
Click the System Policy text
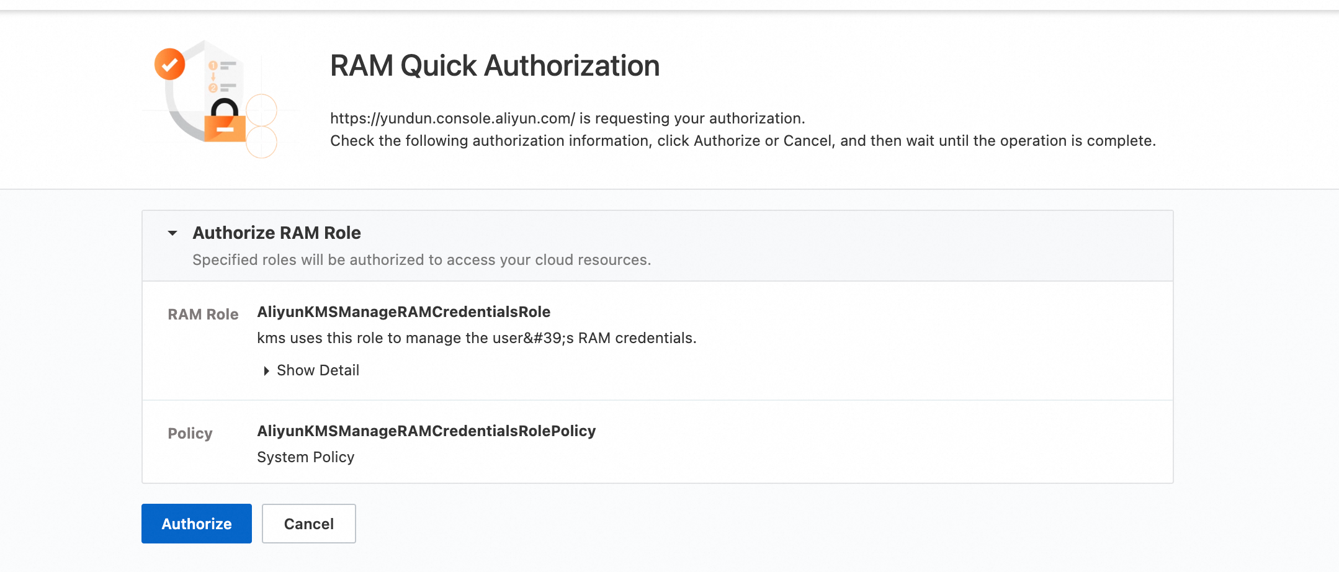point(306,457)
